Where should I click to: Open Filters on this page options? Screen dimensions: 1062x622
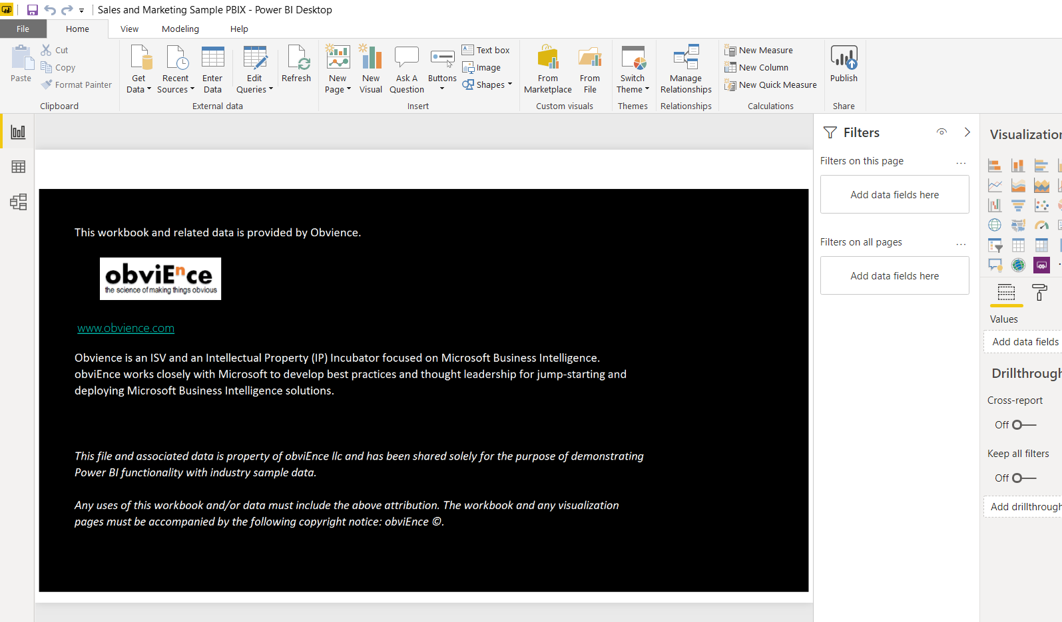coord(961,162)
